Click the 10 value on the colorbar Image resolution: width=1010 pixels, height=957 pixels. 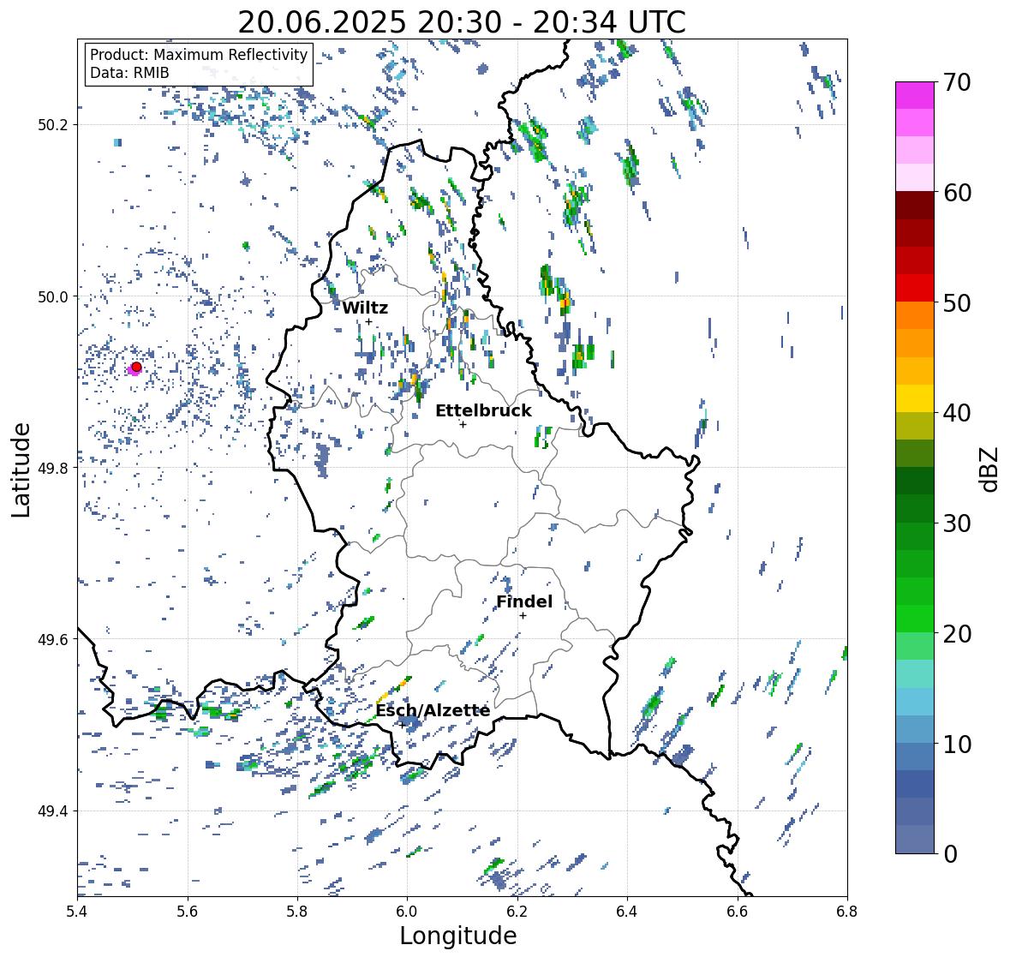click(x=957, y=744)
